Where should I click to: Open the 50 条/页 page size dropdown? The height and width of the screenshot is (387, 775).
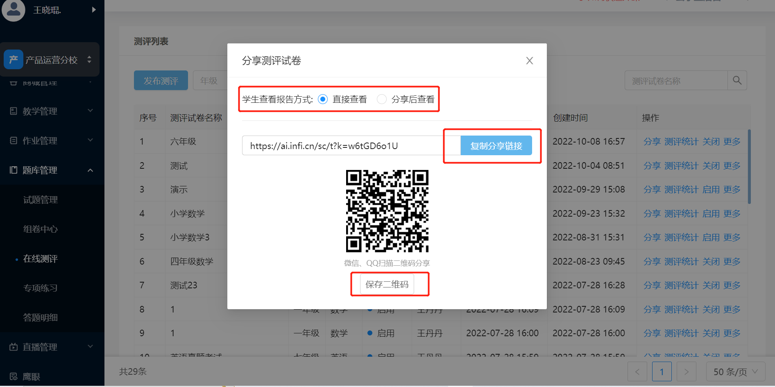[x=736, y=371]
